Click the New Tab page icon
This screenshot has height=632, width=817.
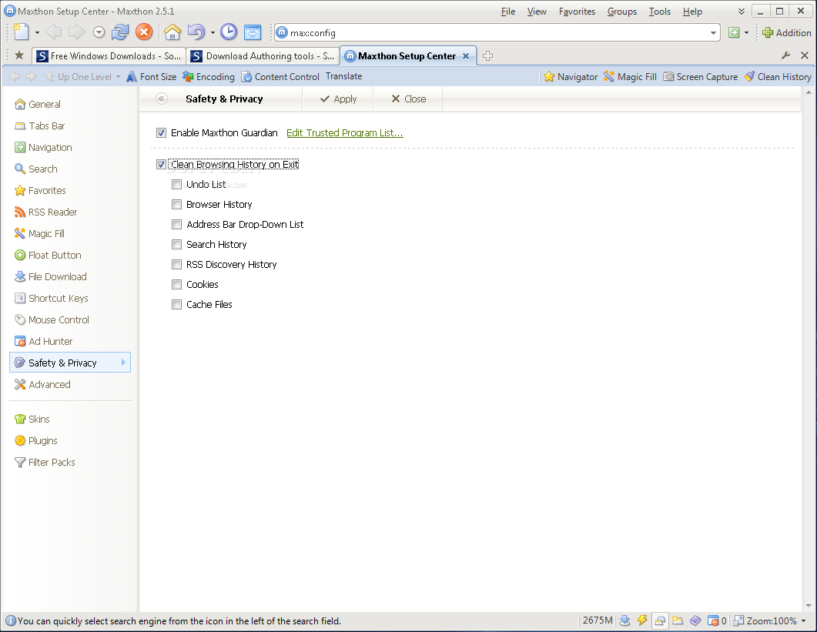coord(21,32)
